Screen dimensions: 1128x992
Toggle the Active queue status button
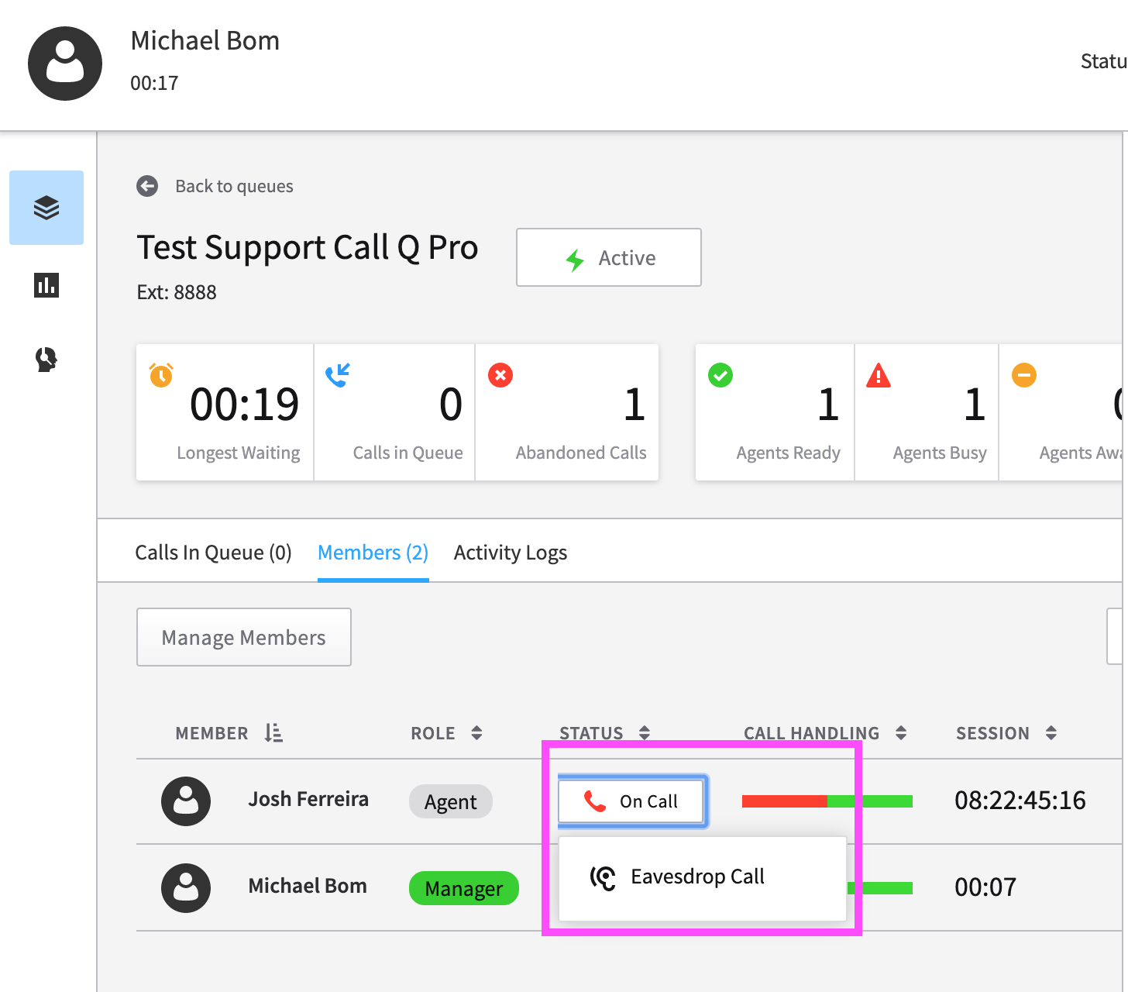pyautogui.click(x=609, y=257)
